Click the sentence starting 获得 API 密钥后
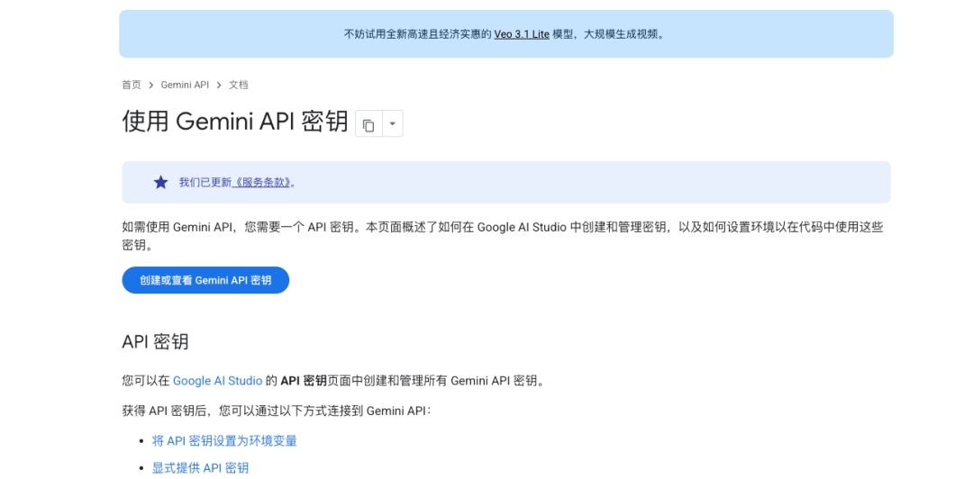The image size is (973, 479). (277, 411)
